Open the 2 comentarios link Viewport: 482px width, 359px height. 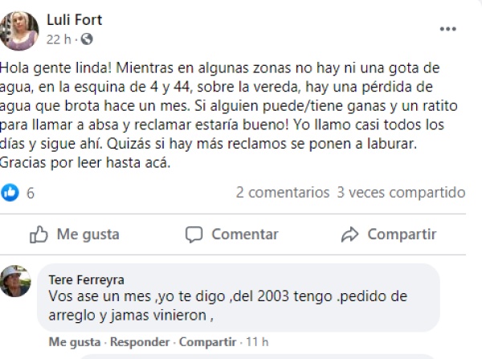[x=283, y=193]
